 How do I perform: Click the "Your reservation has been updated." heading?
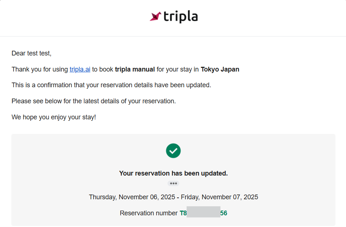(173, 173)
